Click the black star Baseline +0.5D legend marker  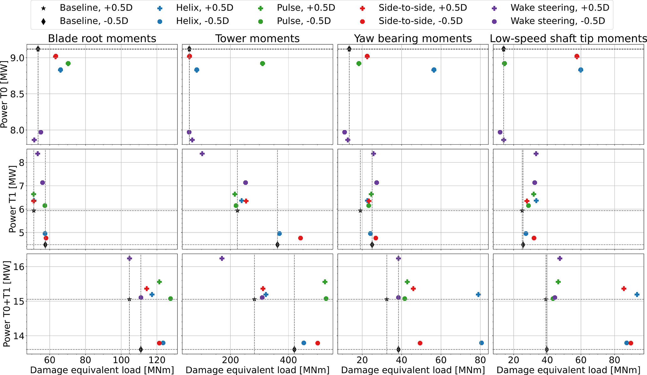click(44, 8)
